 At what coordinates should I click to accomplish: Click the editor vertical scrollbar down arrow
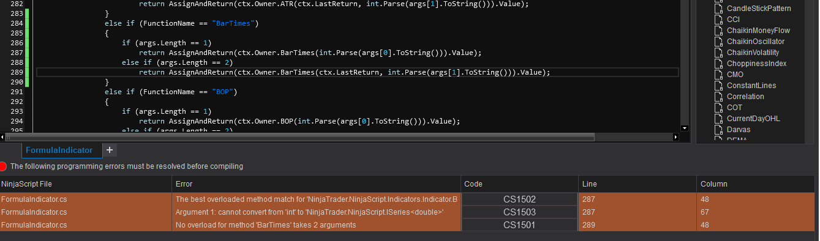[x=685, y=128]
